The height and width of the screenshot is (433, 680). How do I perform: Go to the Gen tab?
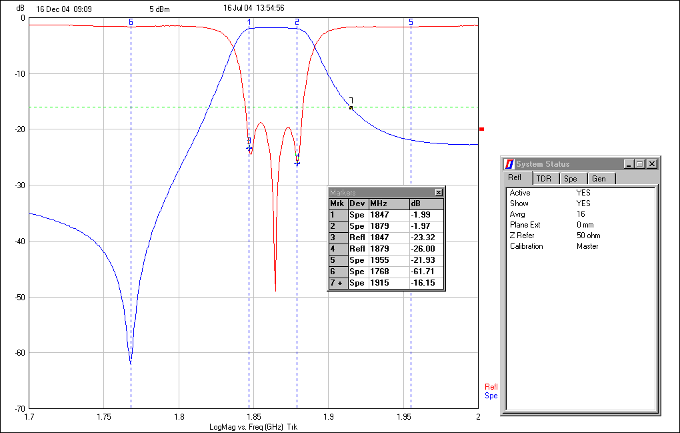599,179
